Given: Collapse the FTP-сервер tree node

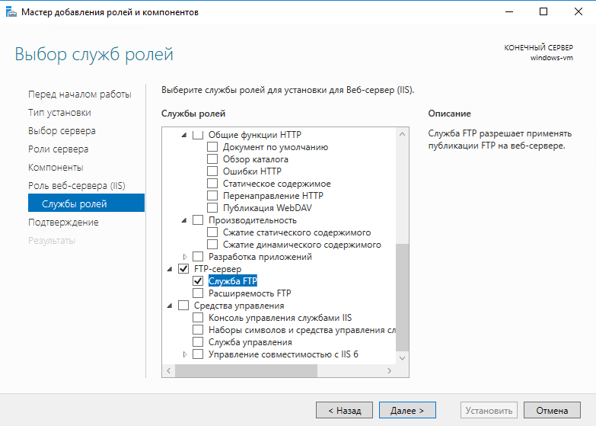Looking at the screenshot, I should 170,269.
